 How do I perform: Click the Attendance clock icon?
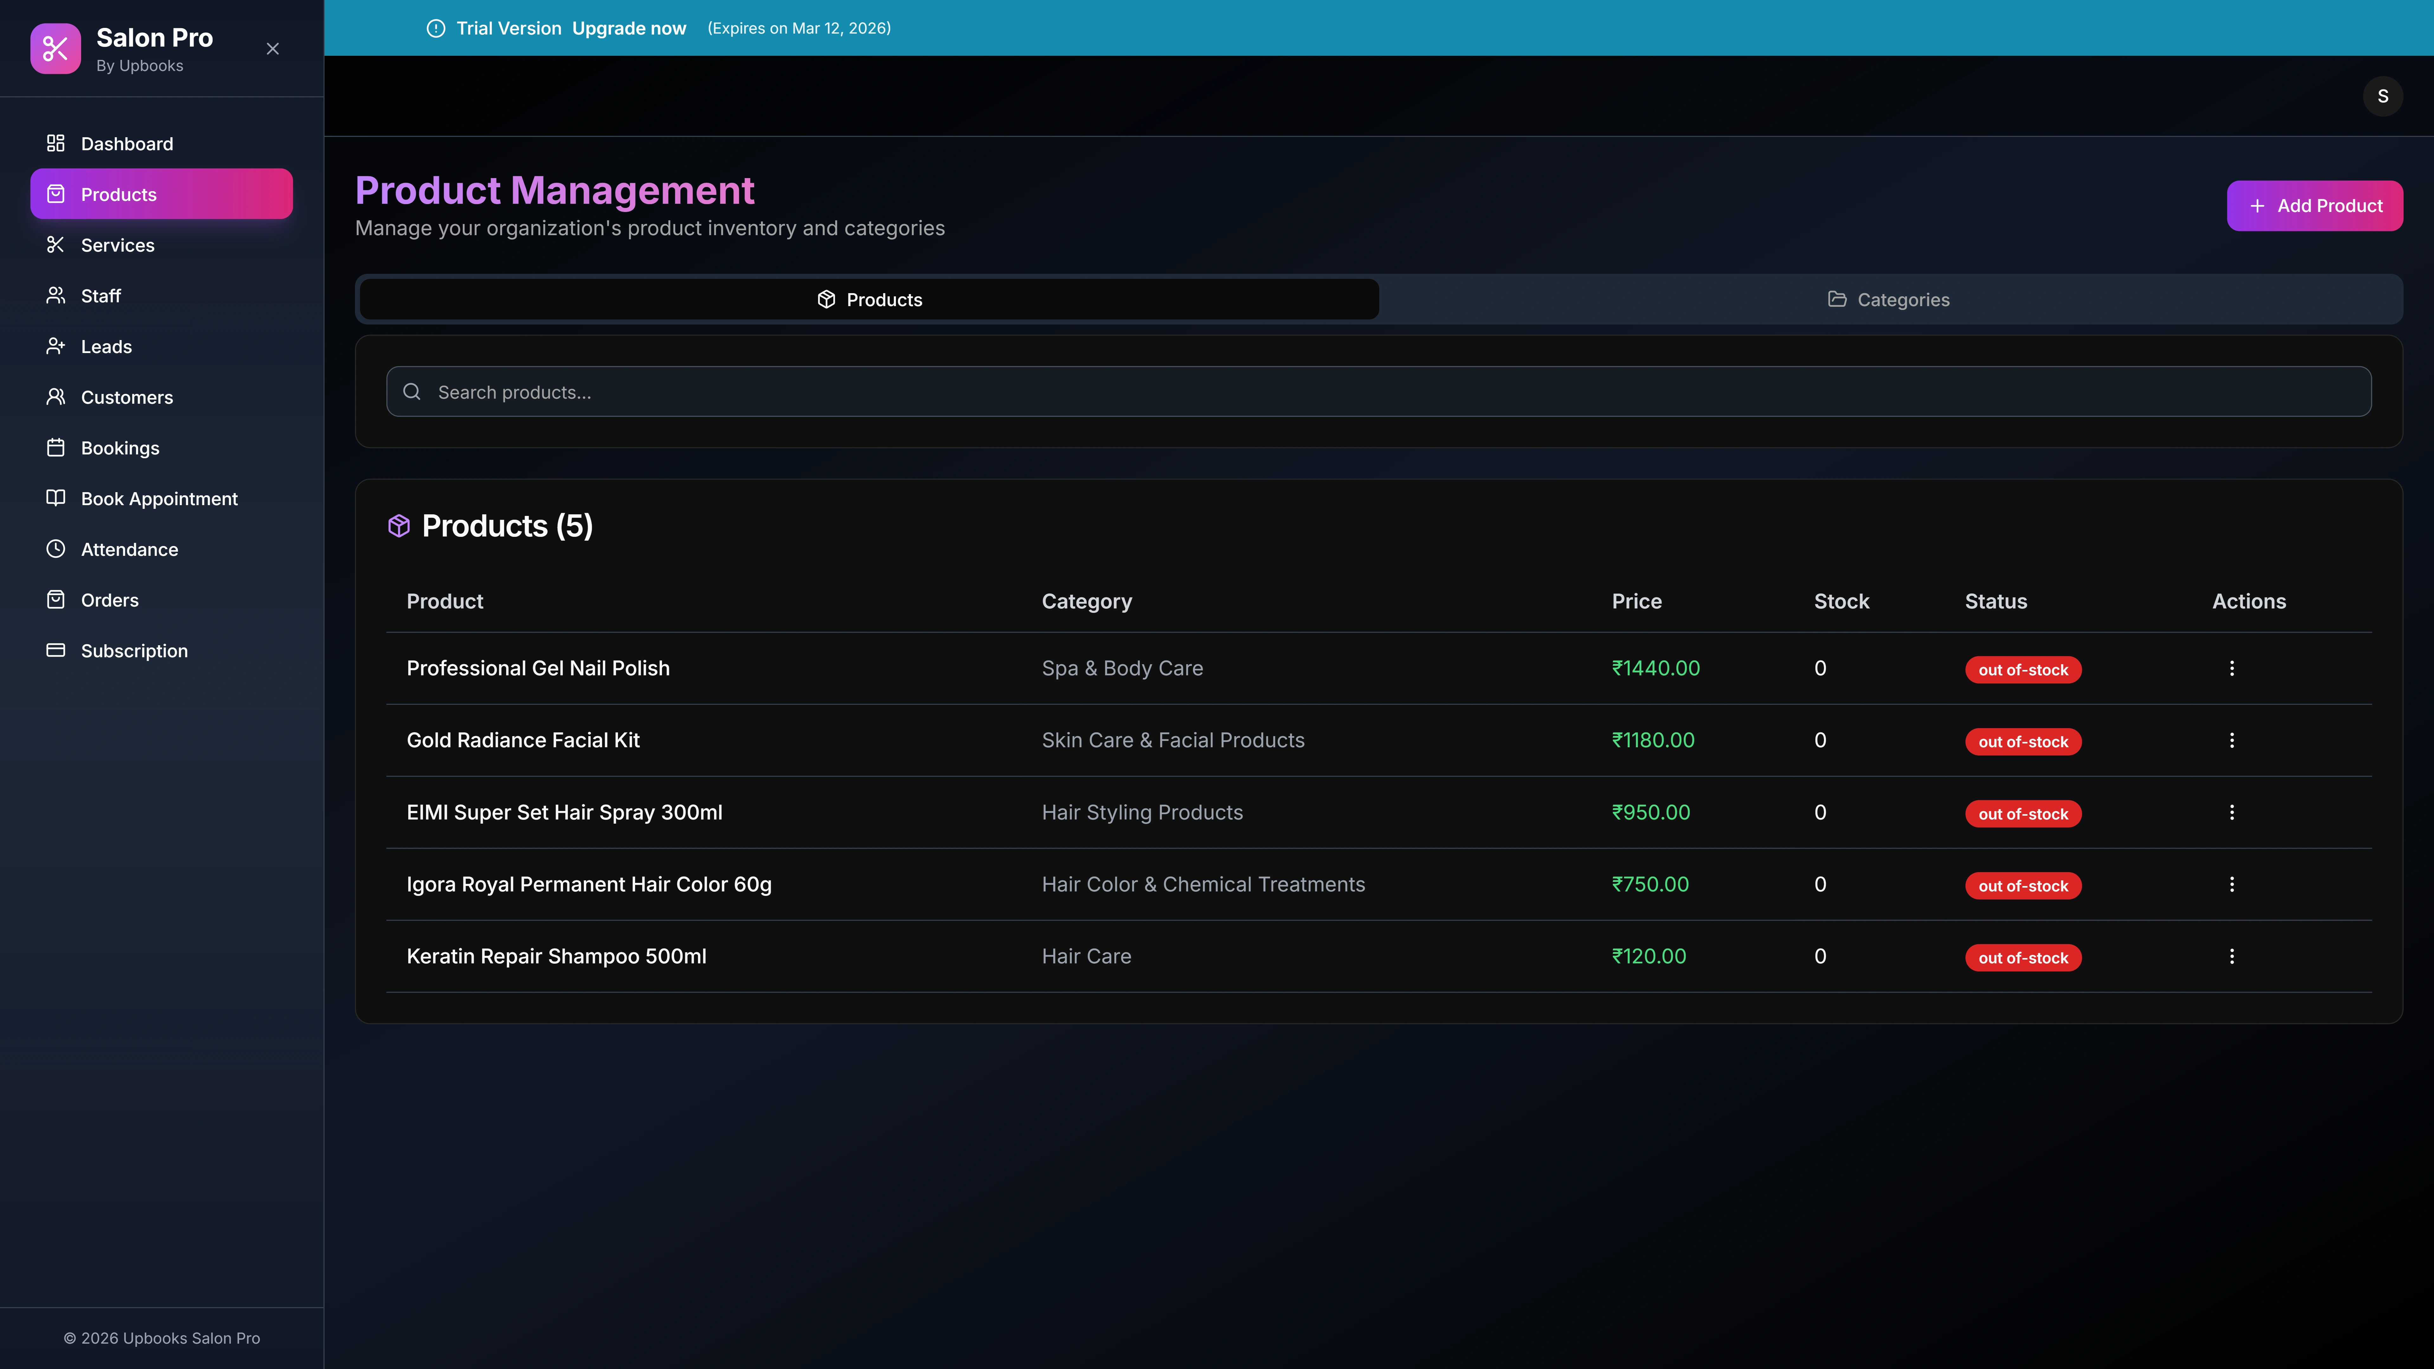point(56,549)
